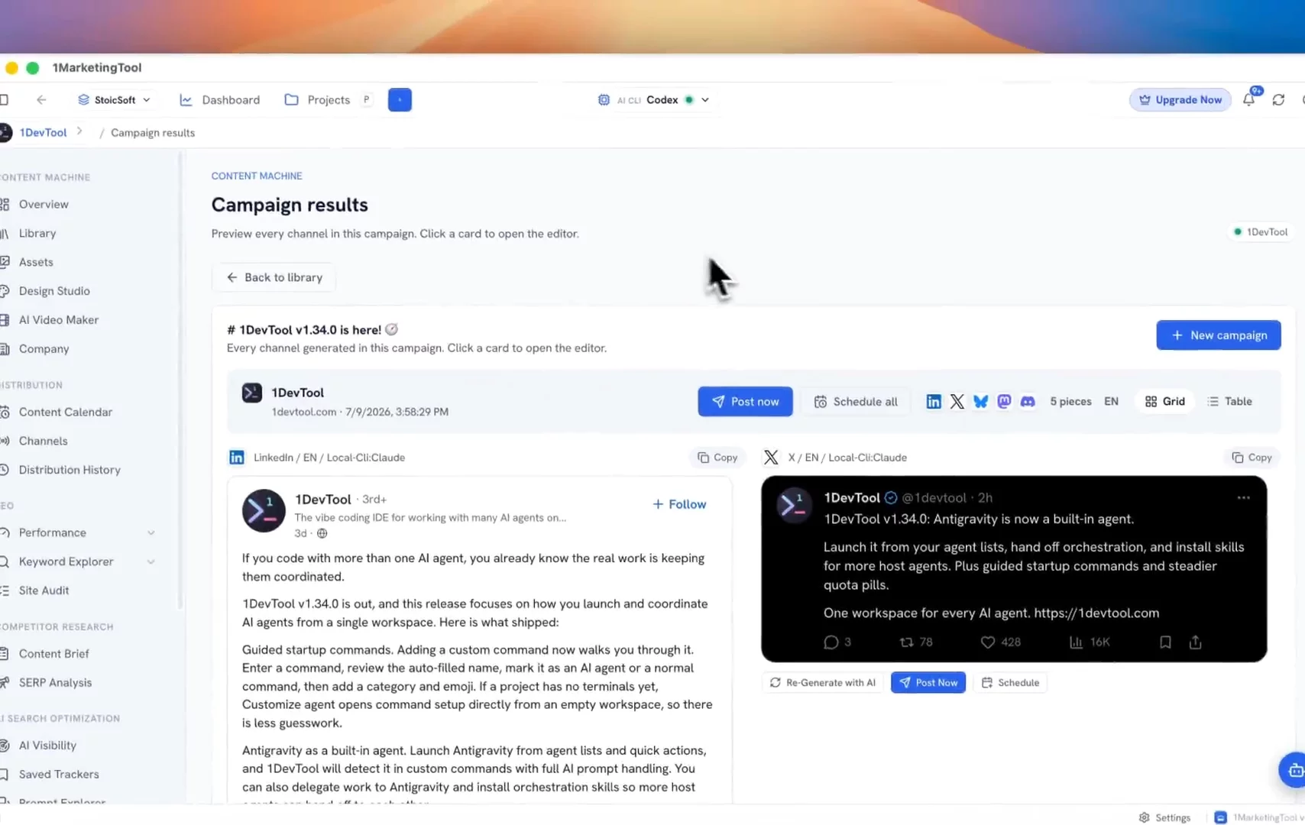Expand the breadcrumb chevron after 1DevTool
The height and width of the screenshot is (825, 1305).
coord(79,131)
